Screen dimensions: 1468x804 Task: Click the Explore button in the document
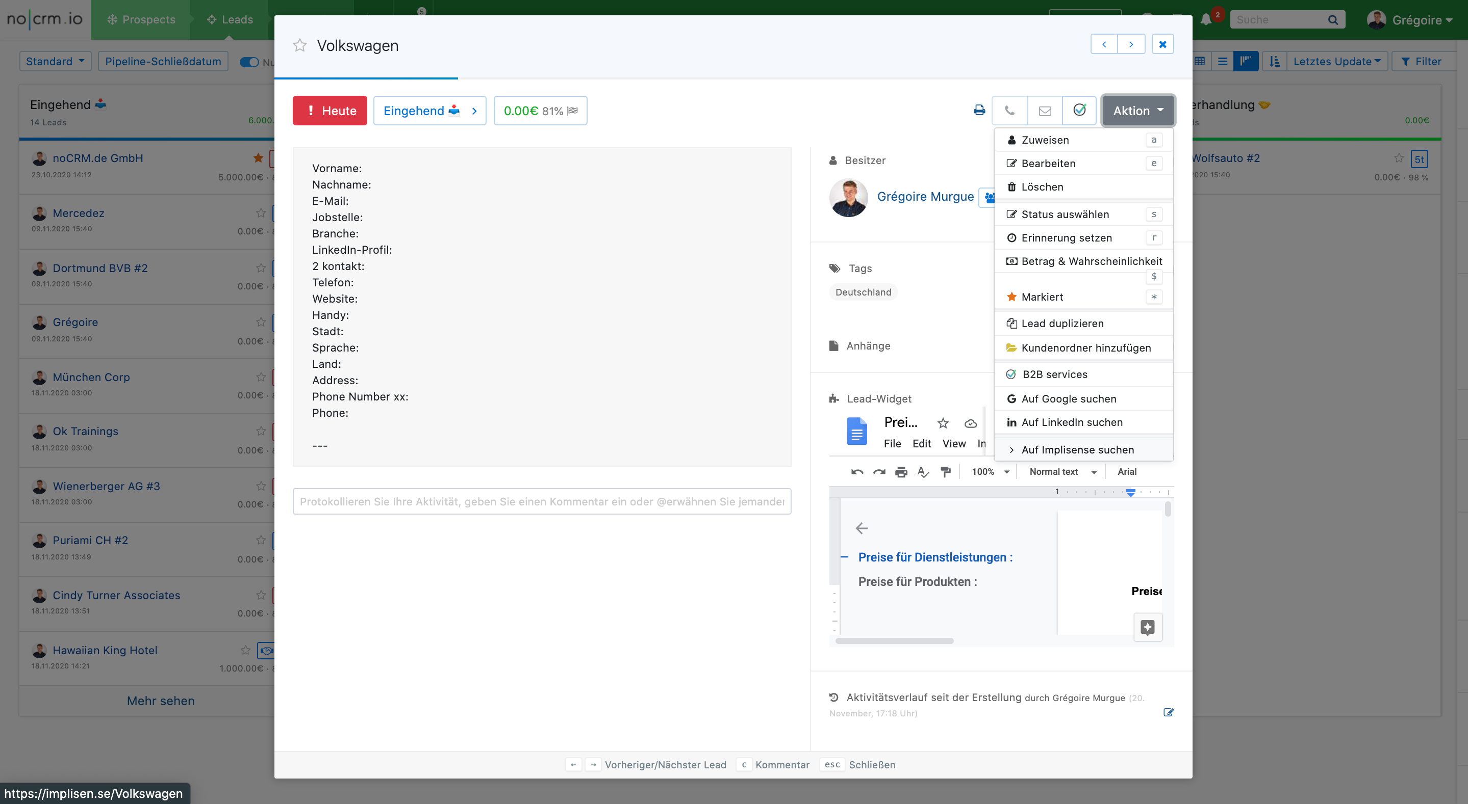[x=1148, y=628]
